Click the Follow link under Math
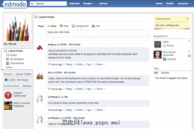194x129 pixels. (170, 46)
